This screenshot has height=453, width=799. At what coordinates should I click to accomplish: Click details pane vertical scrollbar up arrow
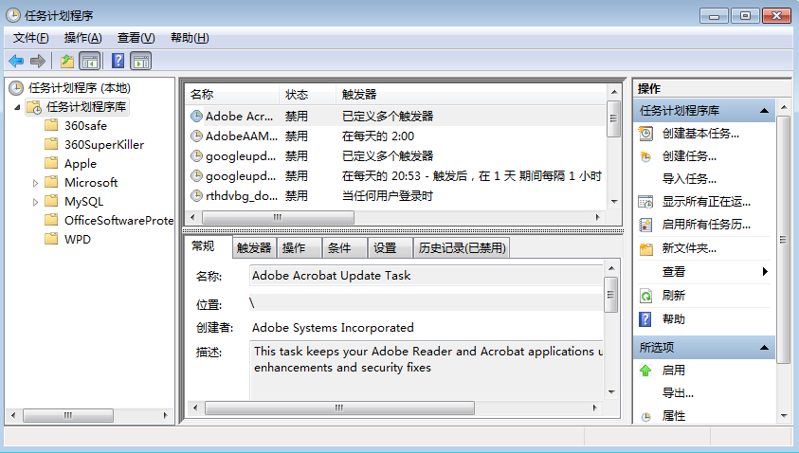click(x=611, y=268)
